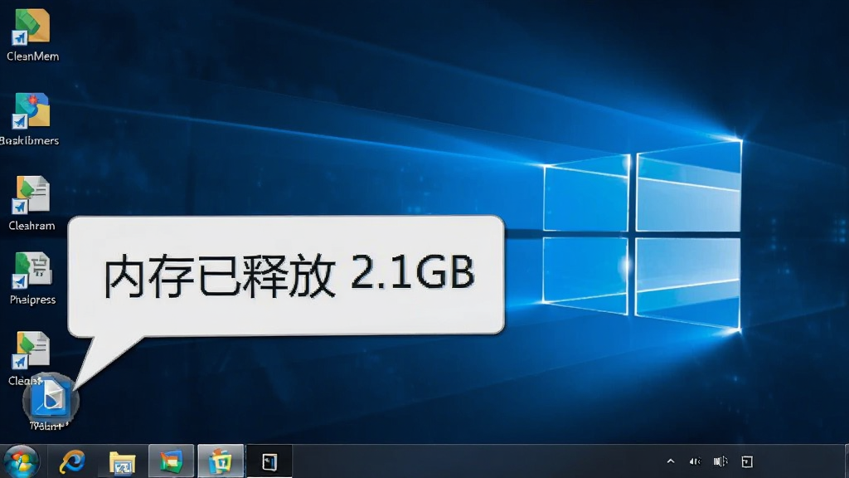The height and width of the screenshot is (478, 849).
Task: Launch Internet Explorer from the taskbar
Action: coord(72,461)
